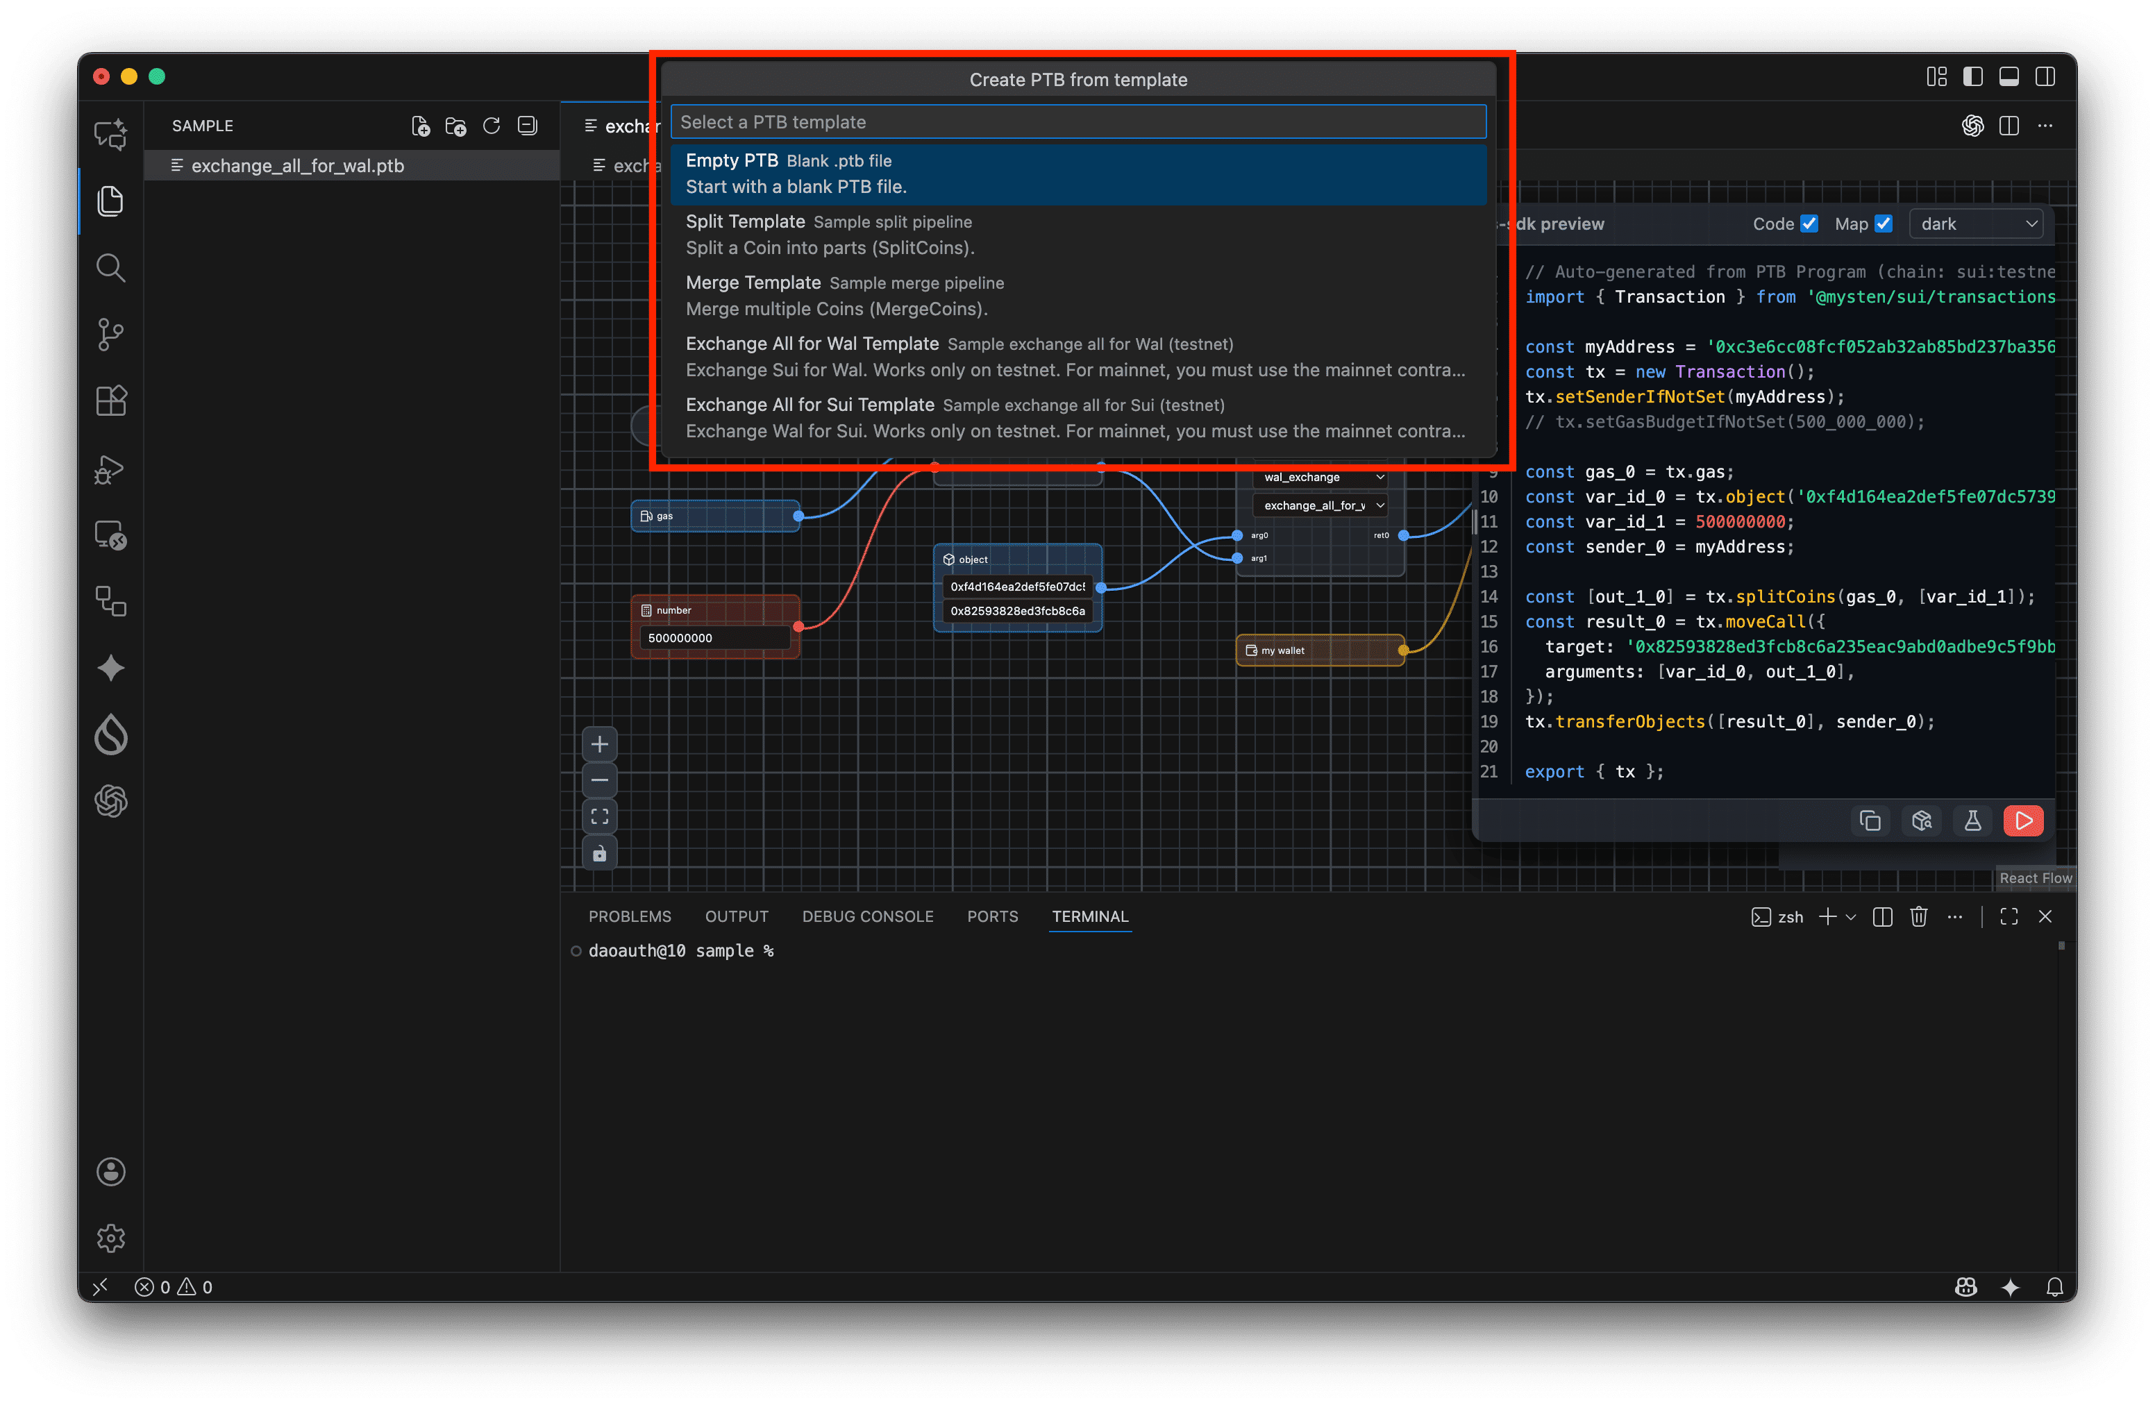This screenshot has width=2155, height=1405.
Task: Uncheck the Code checkbox
Action: coord(1808,224)
